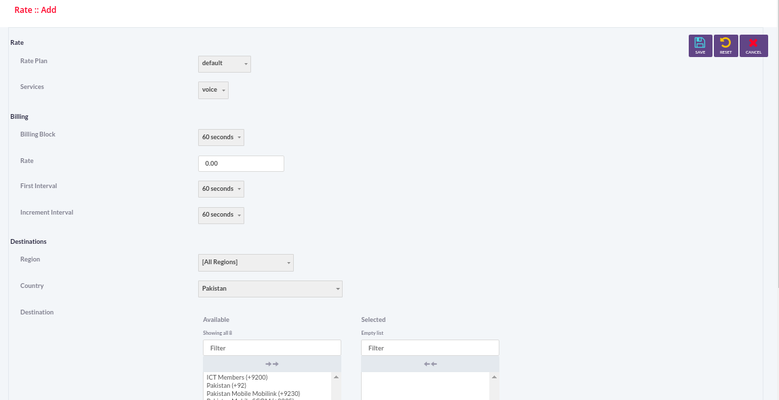Image resolution: width=779 pixels, height=400 pixels.
Task: Select Pakistan Mobile Mobilink (+9230) option
Action: pyautogui.click(x=253, y=393)
